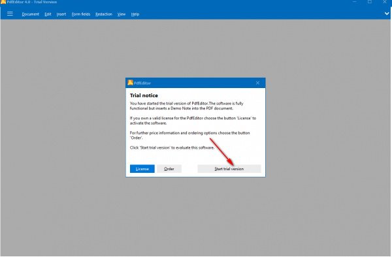Viewport: 392px width, 257px height.
Task: Click the PdfEditor icon in the dialog title bar
Action: pyautogui.click(x=130, y=83)
